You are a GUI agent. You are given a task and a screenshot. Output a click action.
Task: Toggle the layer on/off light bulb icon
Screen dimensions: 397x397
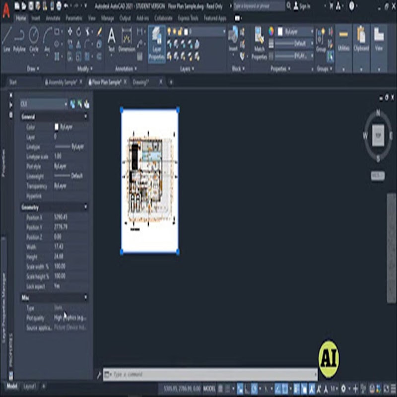pyautogui.click(x=169, y=31)
